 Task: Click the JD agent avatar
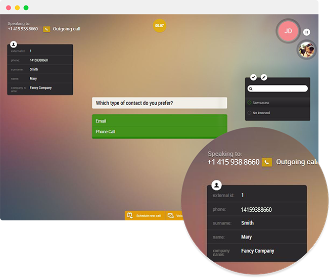coord(288,31)
